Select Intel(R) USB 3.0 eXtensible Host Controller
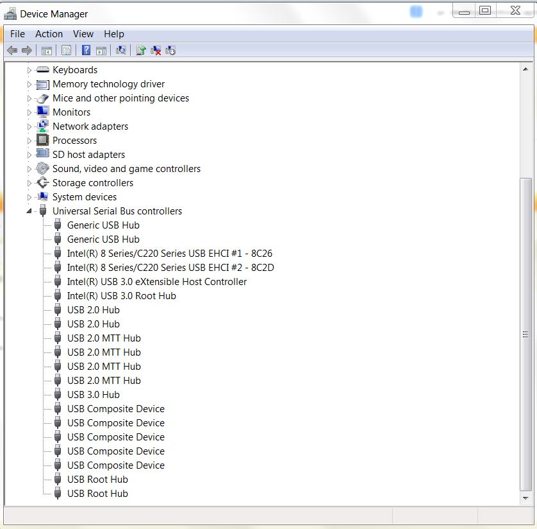This screenshot has height=529, width=537. tap(157, 282)
